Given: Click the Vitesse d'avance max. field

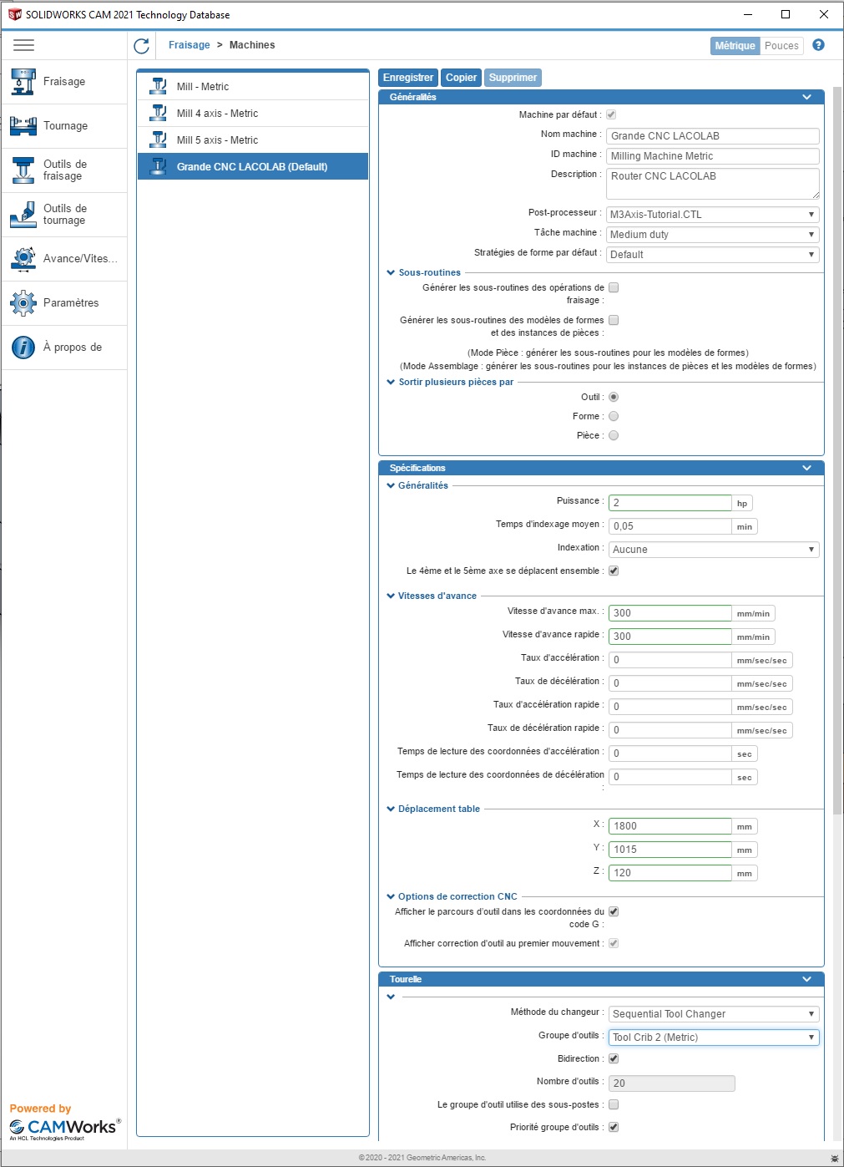Looking at the screenshot, I should click(670, 613).
